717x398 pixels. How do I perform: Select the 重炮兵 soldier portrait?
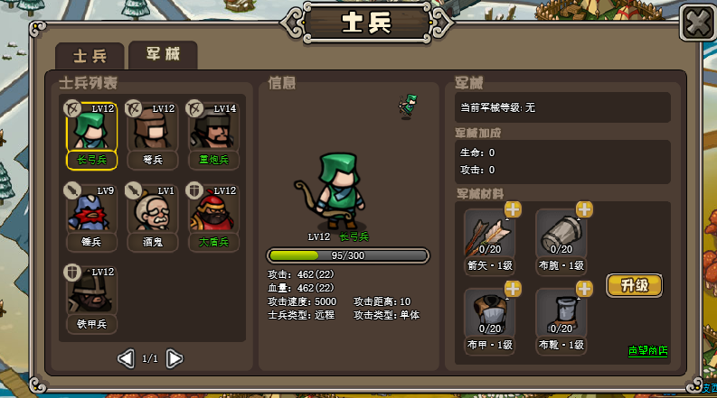[x=213, y=127]
